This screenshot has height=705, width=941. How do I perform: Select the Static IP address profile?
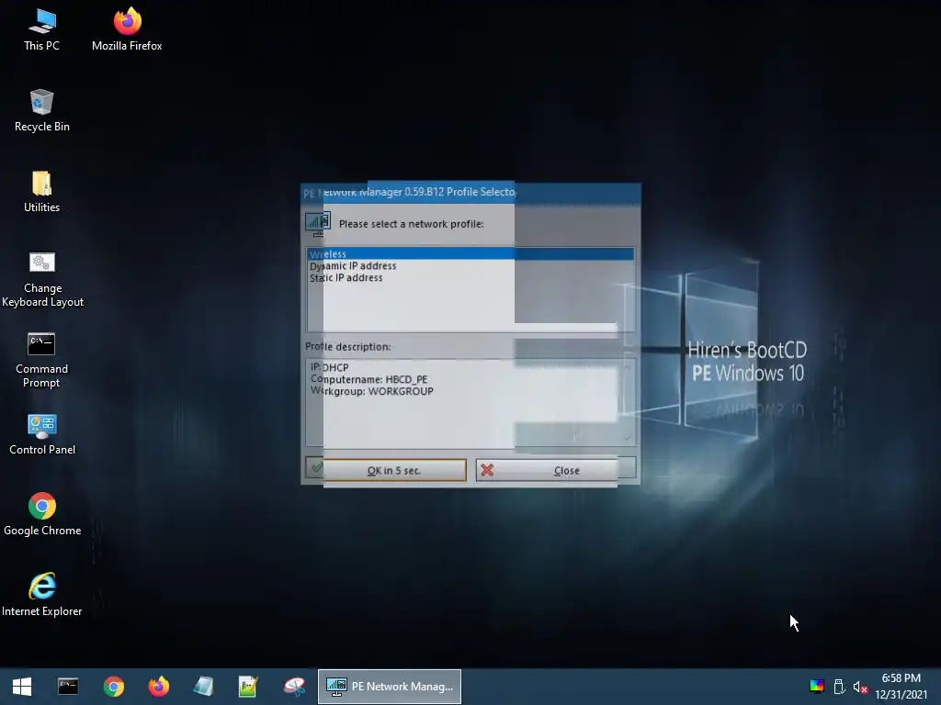click(x=470, y=278)
